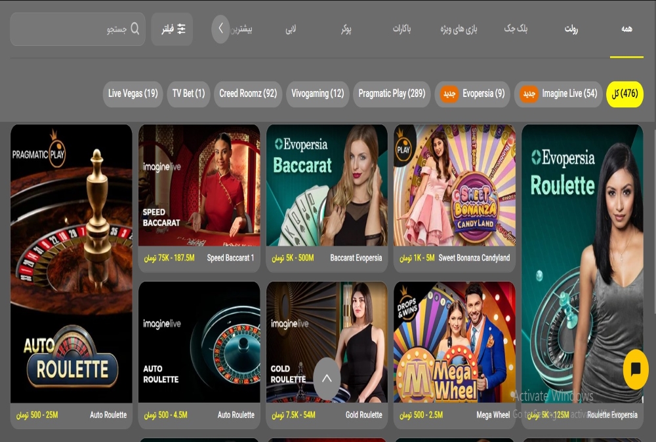Open the Sweet Bonanza Candyland thumbnail
Screen dimensions: 656x442
[455, 185]
